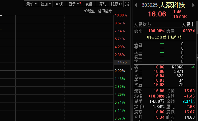Click 昨收 value 14.60
Screen dimensions: 198x121
point(189,117)
